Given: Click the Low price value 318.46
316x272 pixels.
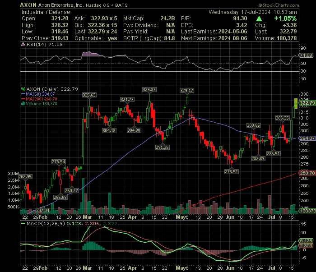Looking at the screenshot, I should tap(60, 32).
